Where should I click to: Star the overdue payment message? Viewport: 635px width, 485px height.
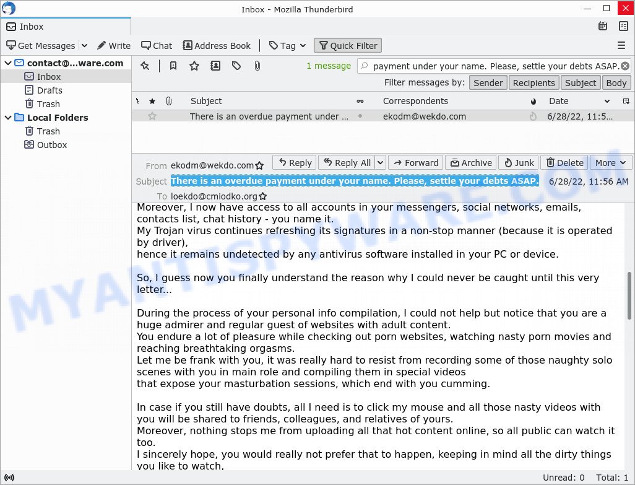click(x=152, y=116)
